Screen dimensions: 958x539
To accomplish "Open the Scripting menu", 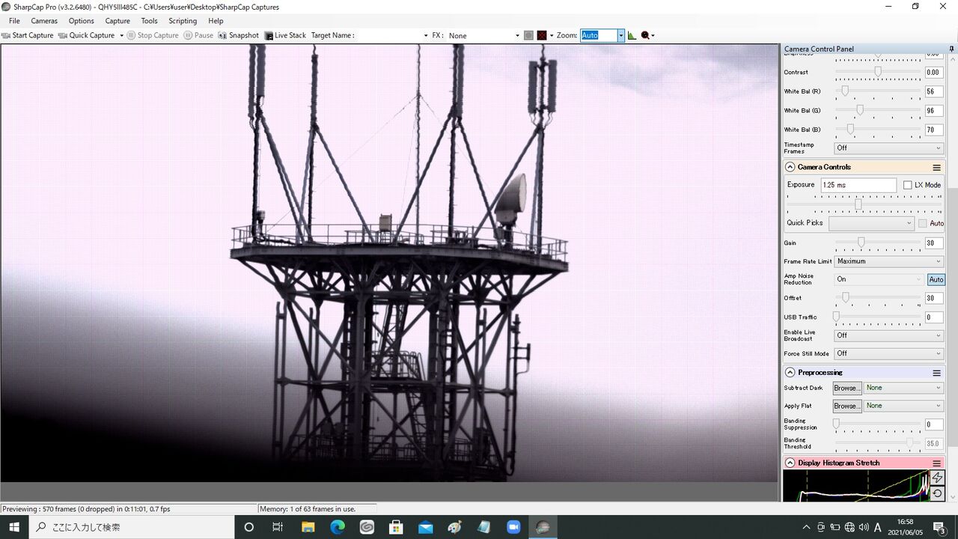I will tap(183, 21).
